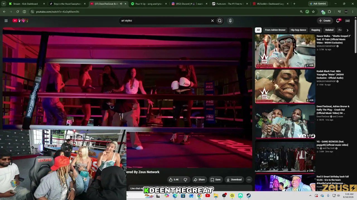Dislike the video with thumbs down
Viewport: 357px width, 200px height.
coord(185,180)
